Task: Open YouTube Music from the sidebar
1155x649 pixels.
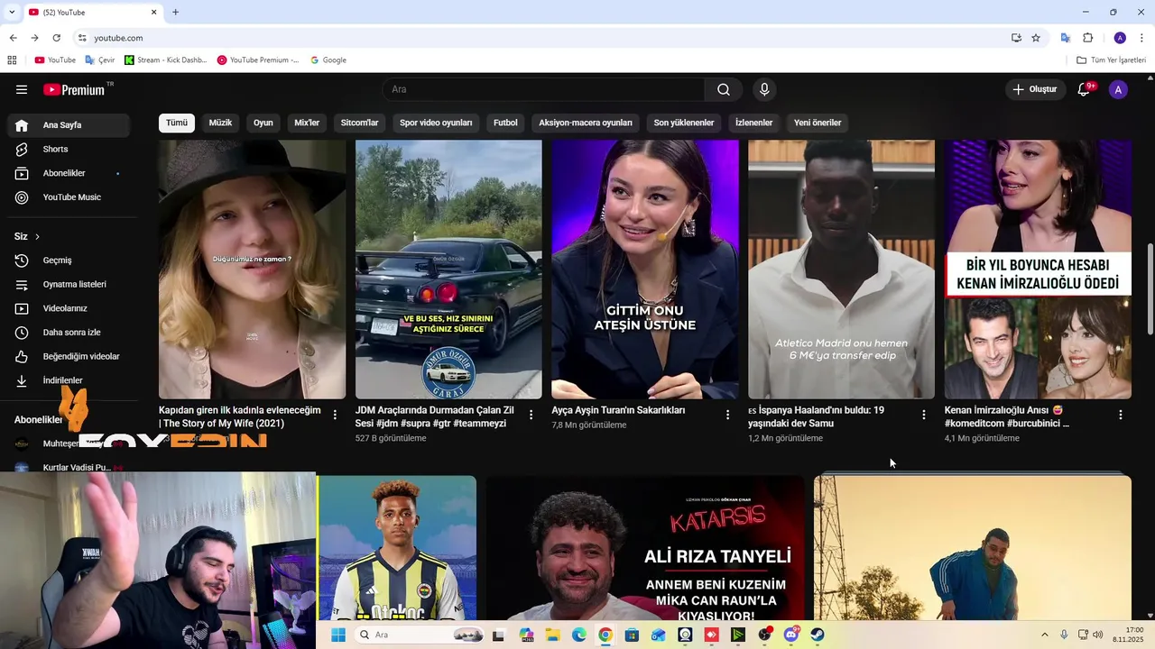Action: click(x=69, y=197)
